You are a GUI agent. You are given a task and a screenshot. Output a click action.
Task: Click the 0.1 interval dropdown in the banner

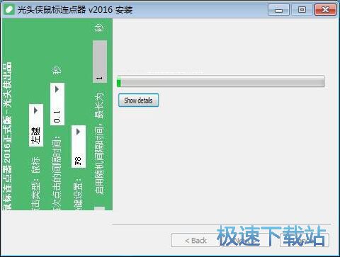pyautogui.click(x=57, y=104)
